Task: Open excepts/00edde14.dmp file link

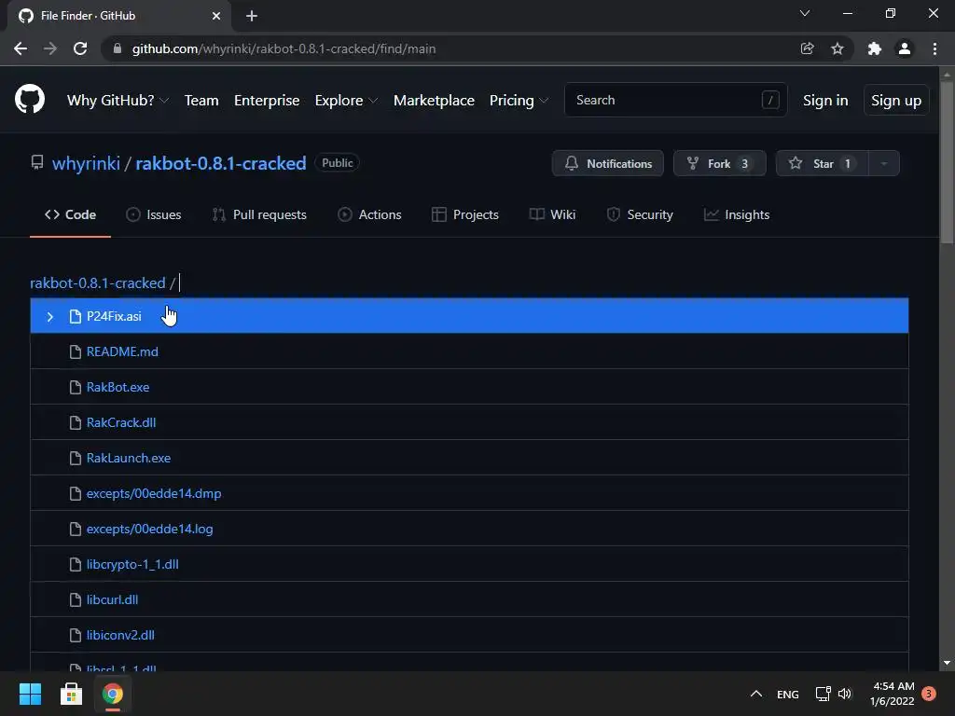Action: click(x=154, y=493)
